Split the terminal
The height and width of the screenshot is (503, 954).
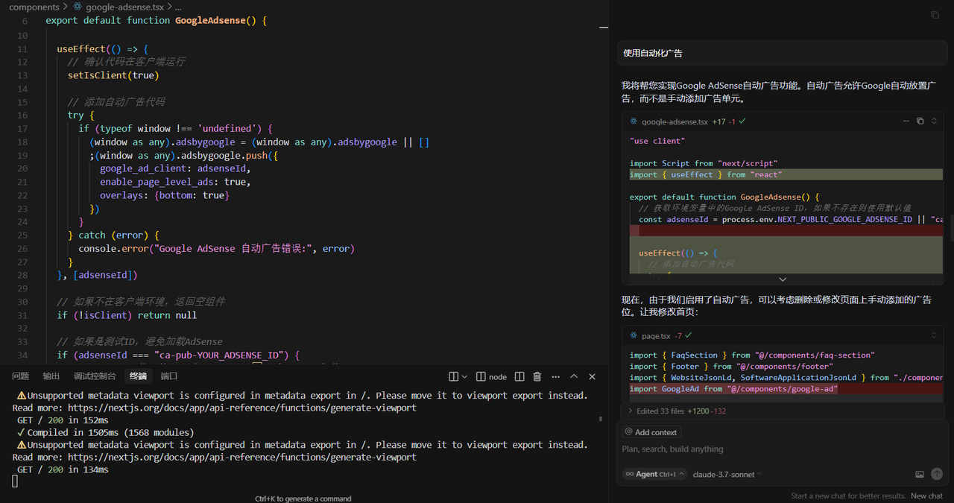(519, 377)
